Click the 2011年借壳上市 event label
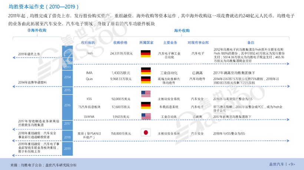This screenshot has width=304, height=170. 29,54
